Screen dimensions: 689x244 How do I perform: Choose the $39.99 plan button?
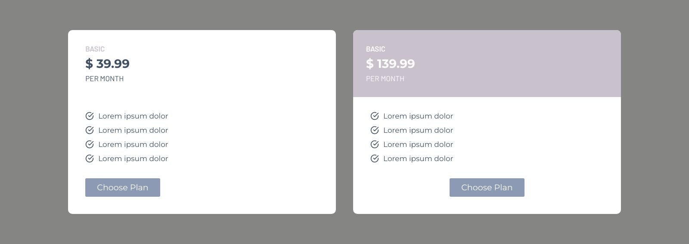coord(123,187)
